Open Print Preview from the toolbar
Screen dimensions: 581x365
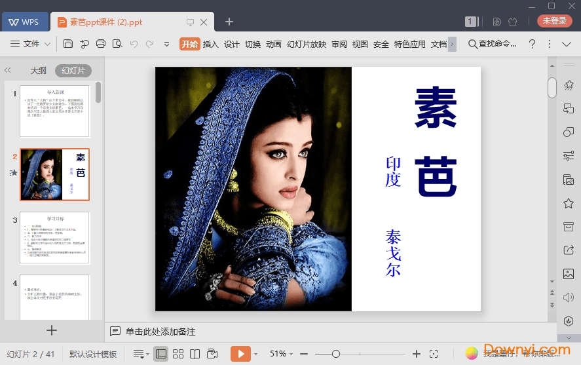click(x=117, y=44)
